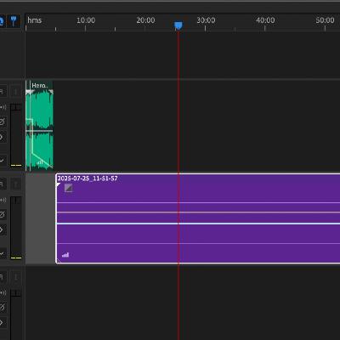Click the blue marker icon beside ruler
Image resolution: width=340 pixels, height=340 pixels.
(x=14, y=21)
